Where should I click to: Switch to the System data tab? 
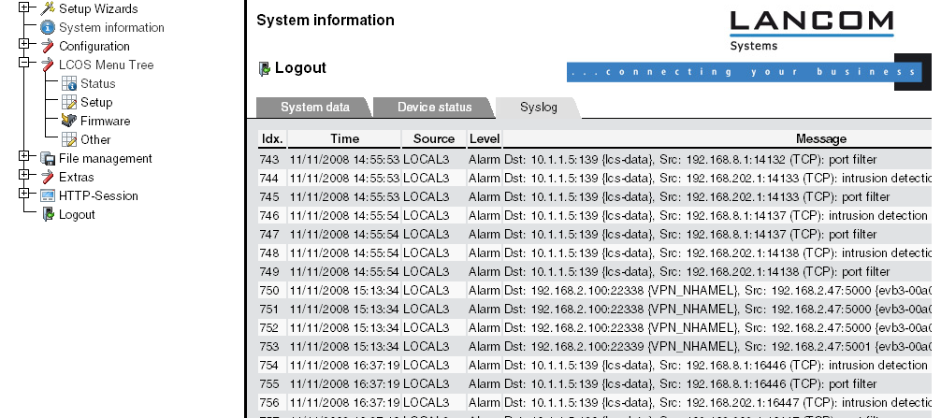pyautogui.click(x=314, y=108)
